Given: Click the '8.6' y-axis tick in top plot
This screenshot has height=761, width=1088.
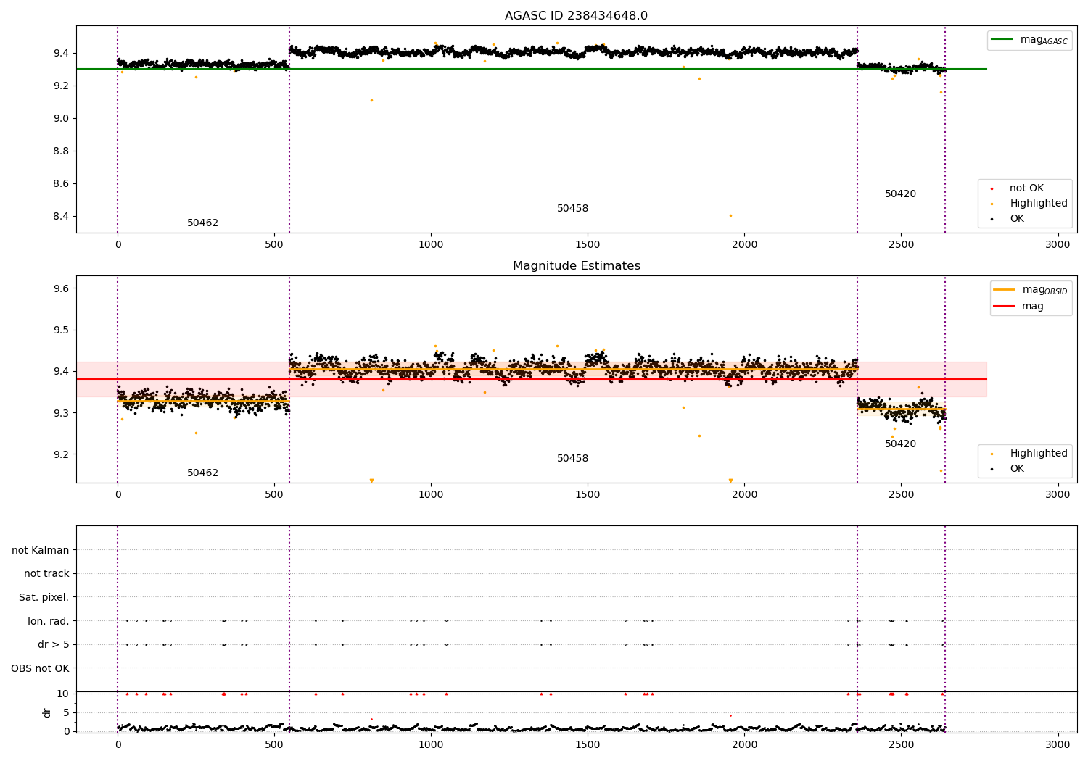Looking at the screenshot, I should (60, 184).
